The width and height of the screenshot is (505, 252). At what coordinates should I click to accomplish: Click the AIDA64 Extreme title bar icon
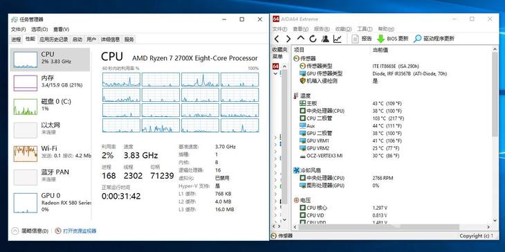point(276,19)
